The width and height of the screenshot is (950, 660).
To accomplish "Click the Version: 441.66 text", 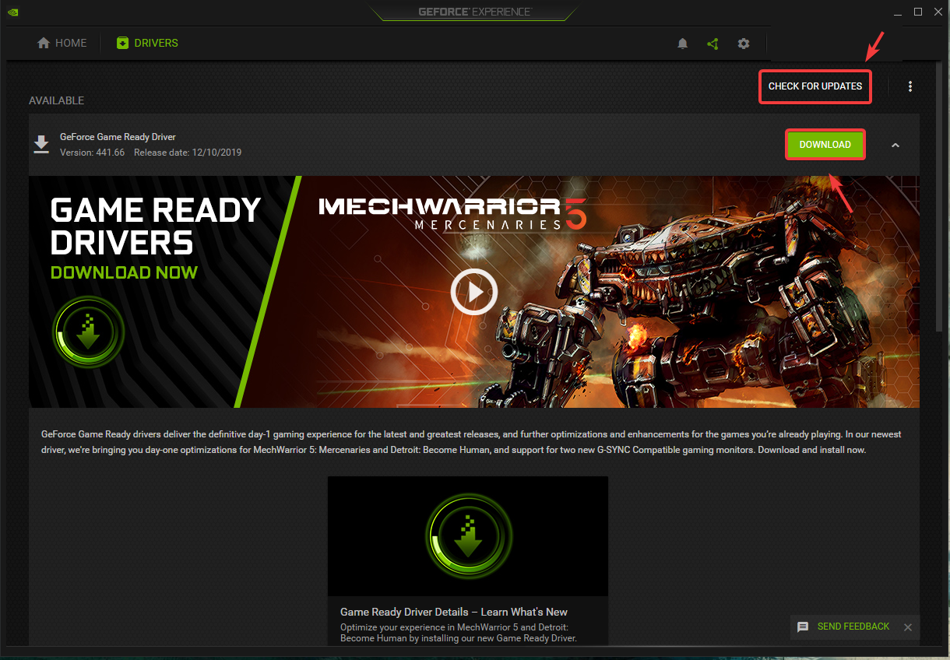I will (92, 153).
